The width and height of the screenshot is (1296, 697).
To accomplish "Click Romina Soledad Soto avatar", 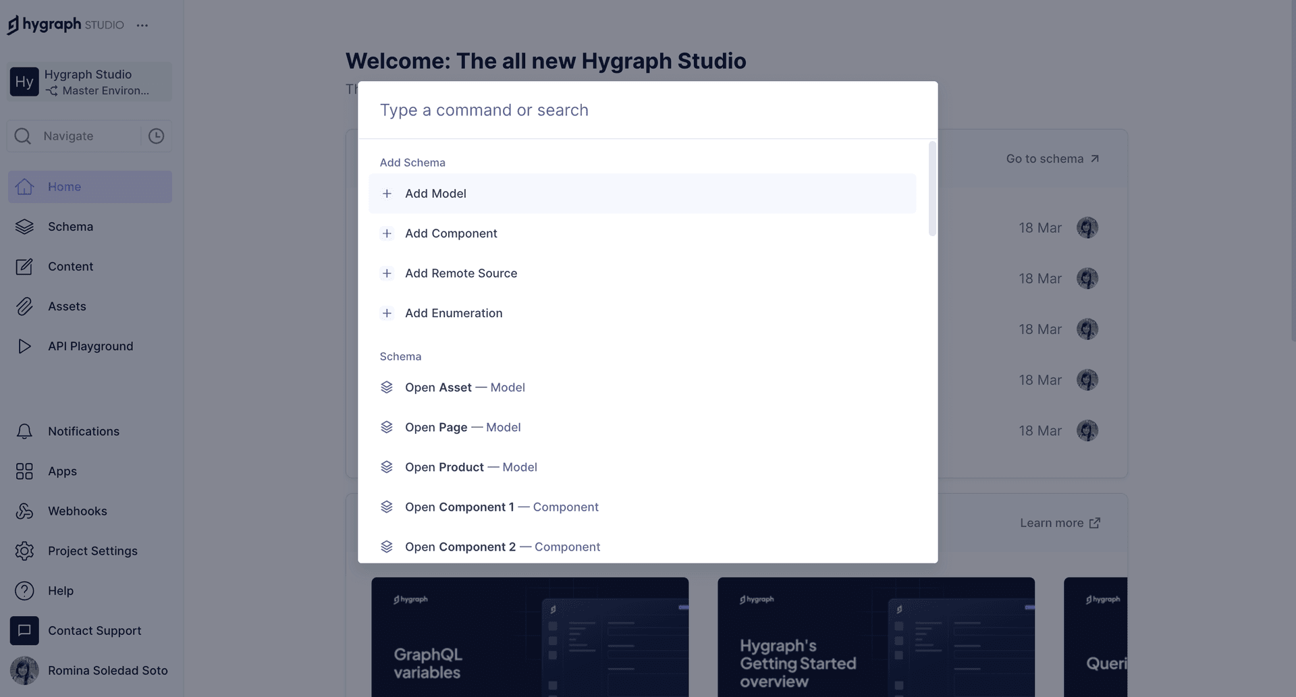I will (24, 670).
